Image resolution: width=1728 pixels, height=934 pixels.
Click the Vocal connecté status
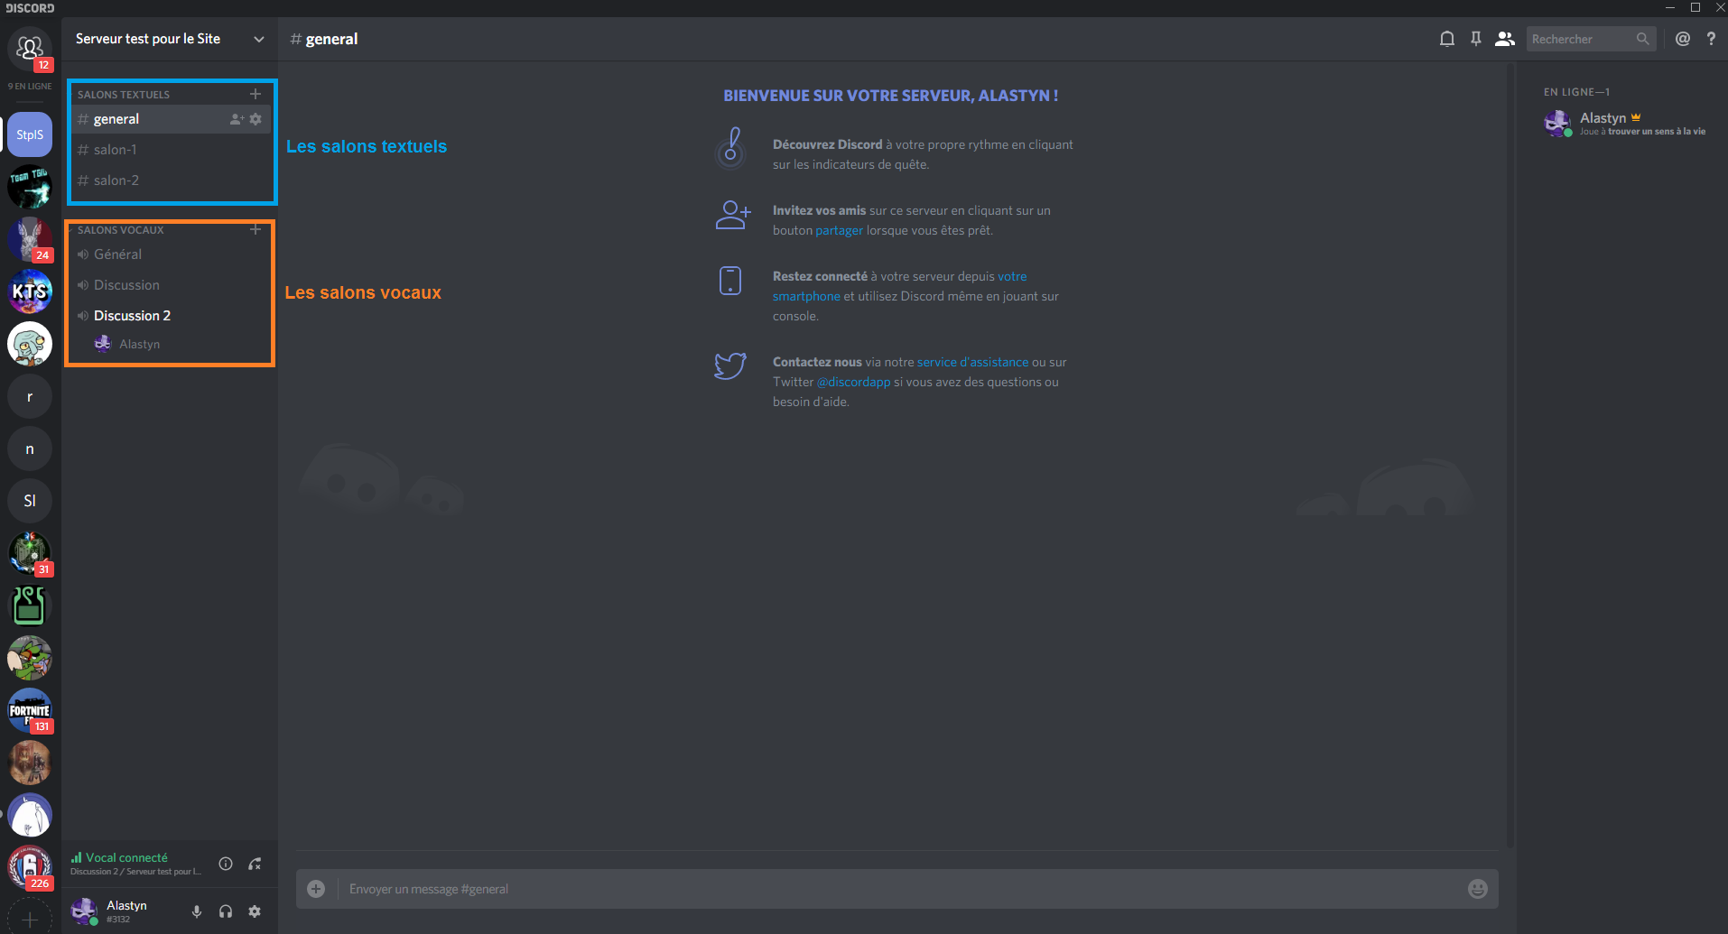[126, 857]
